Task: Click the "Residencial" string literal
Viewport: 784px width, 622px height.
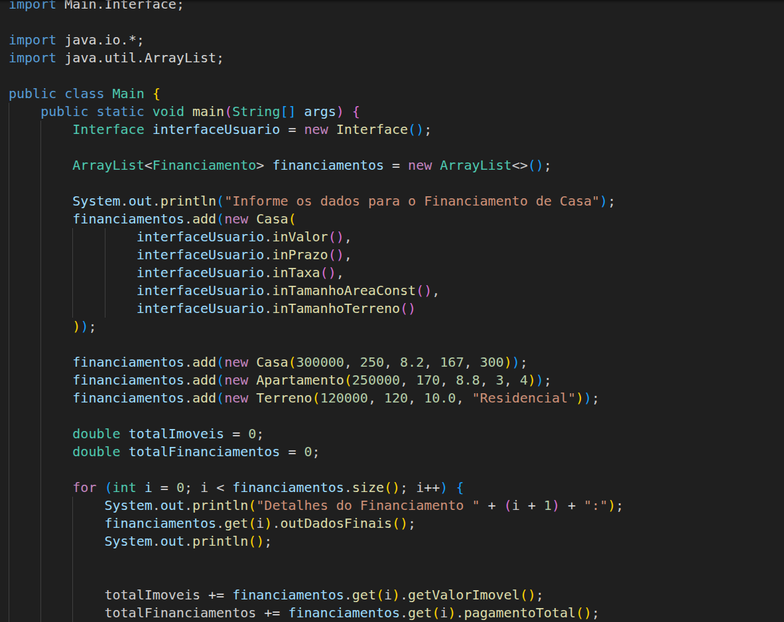Action: pyautogui.click(x=523, y=398)
